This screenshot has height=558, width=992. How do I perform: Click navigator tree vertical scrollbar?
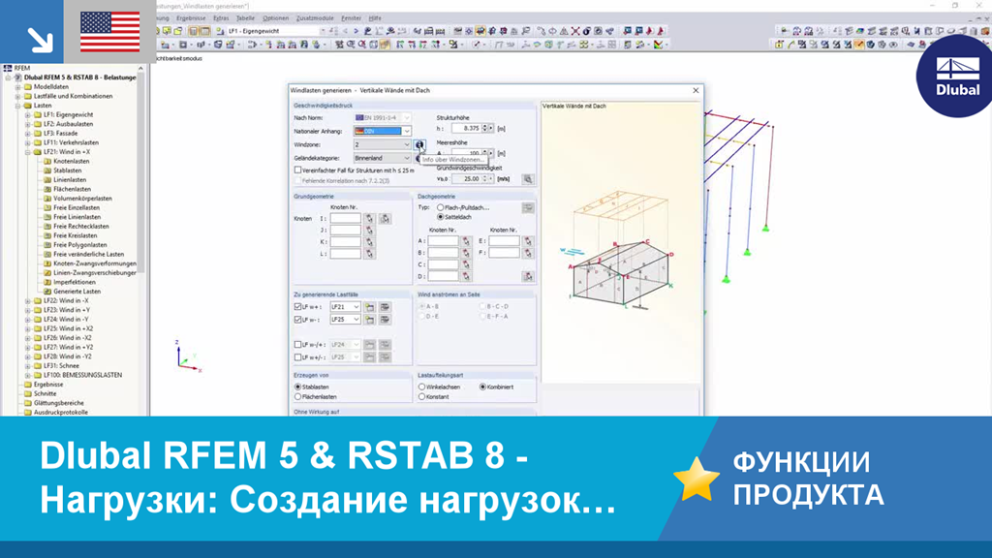point(141,170)
